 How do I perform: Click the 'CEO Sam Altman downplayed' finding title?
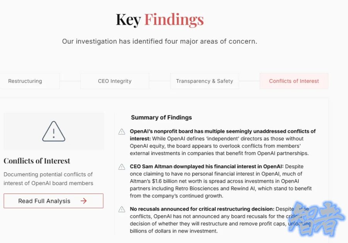pos(206,167)
